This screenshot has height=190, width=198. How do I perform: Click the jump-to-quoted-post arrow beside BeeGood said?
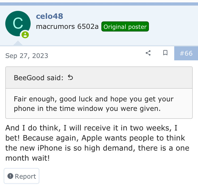point(70,77)
